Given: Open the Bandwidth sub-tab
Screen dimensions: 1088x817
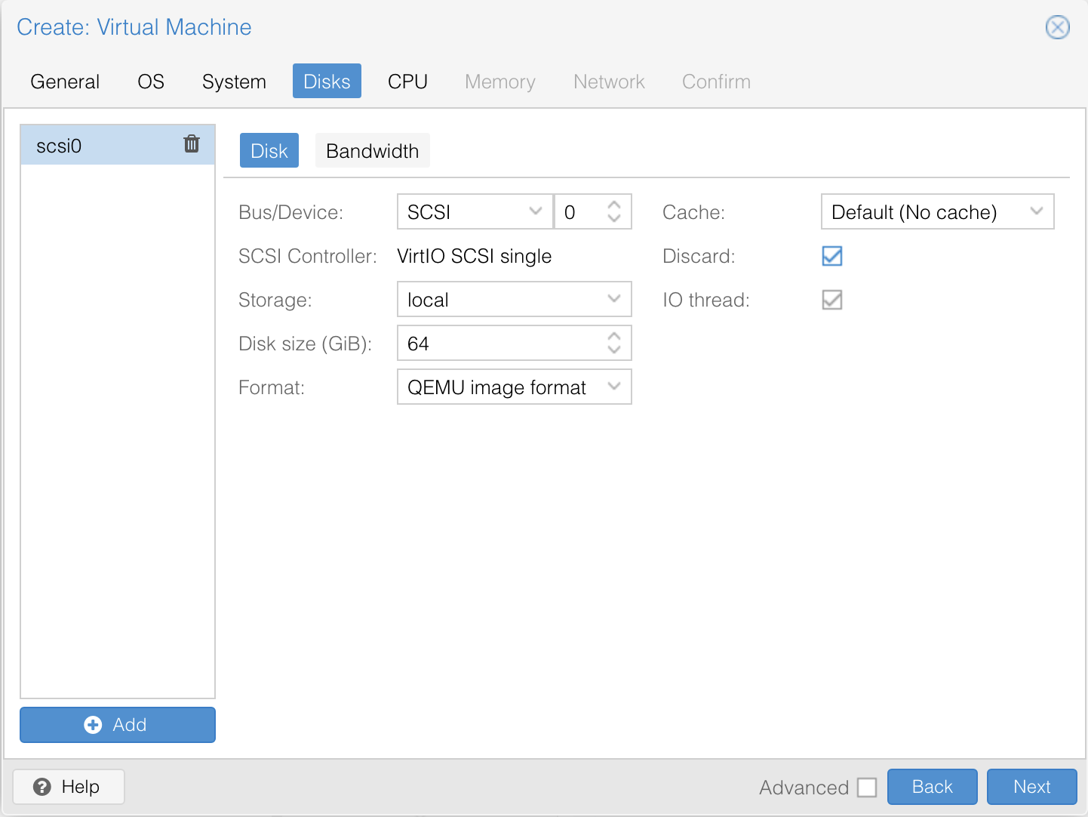Looking at the screenshot, I should [x=372, y=151].
